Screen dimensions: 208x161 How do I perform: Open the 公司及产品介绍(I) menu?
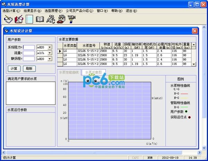click(x=80, y=11)
